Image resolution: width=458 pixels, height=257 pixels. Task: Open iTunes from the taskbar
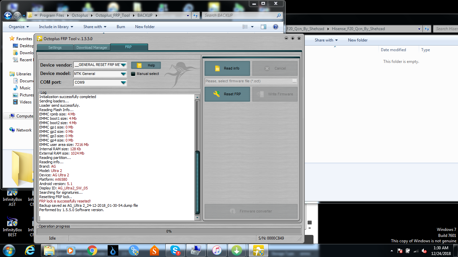217,250
